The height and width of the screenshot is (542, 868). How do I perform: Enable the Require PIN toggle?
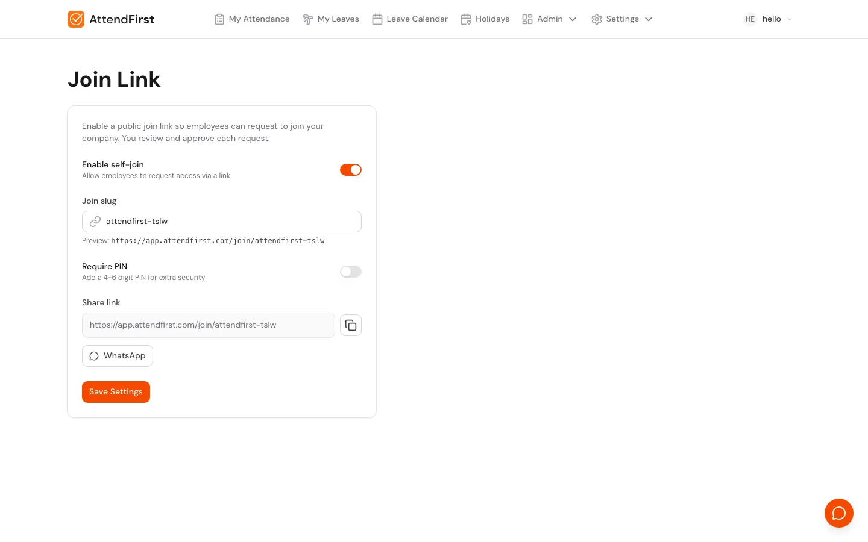click(x=351, y=272)
